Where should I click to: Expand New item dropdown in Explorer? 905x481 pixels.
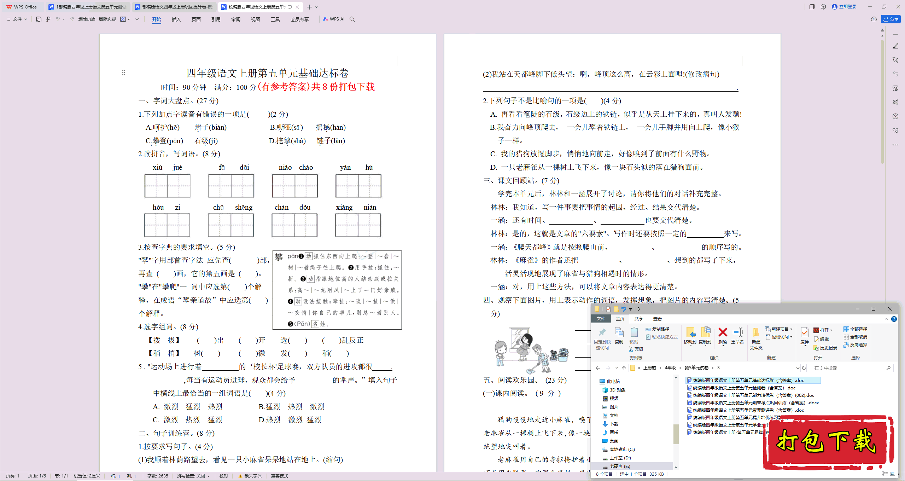779,329
